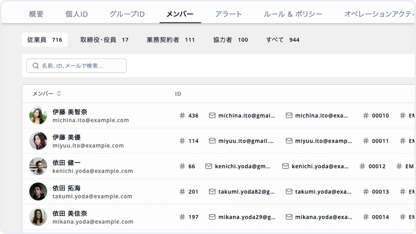Open the 概要 tab

point(36,14)
